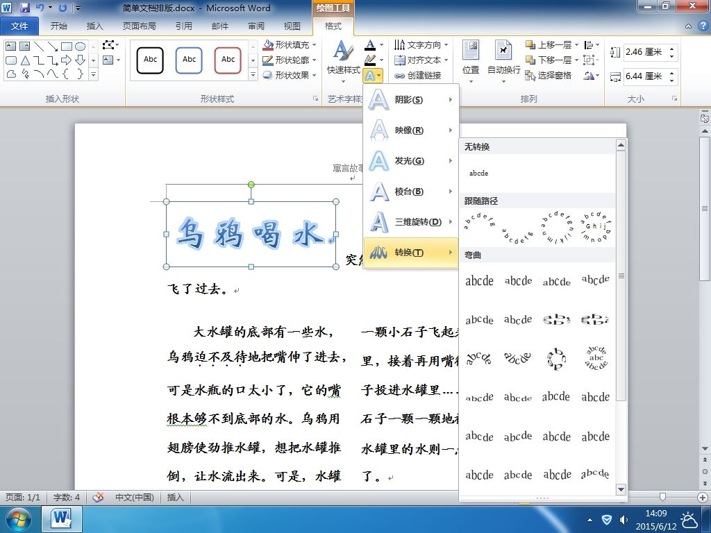This screenshot has width=711, height=533.
Task: Click the black outlined Abc shape style
Action: (x=150, y=60)
